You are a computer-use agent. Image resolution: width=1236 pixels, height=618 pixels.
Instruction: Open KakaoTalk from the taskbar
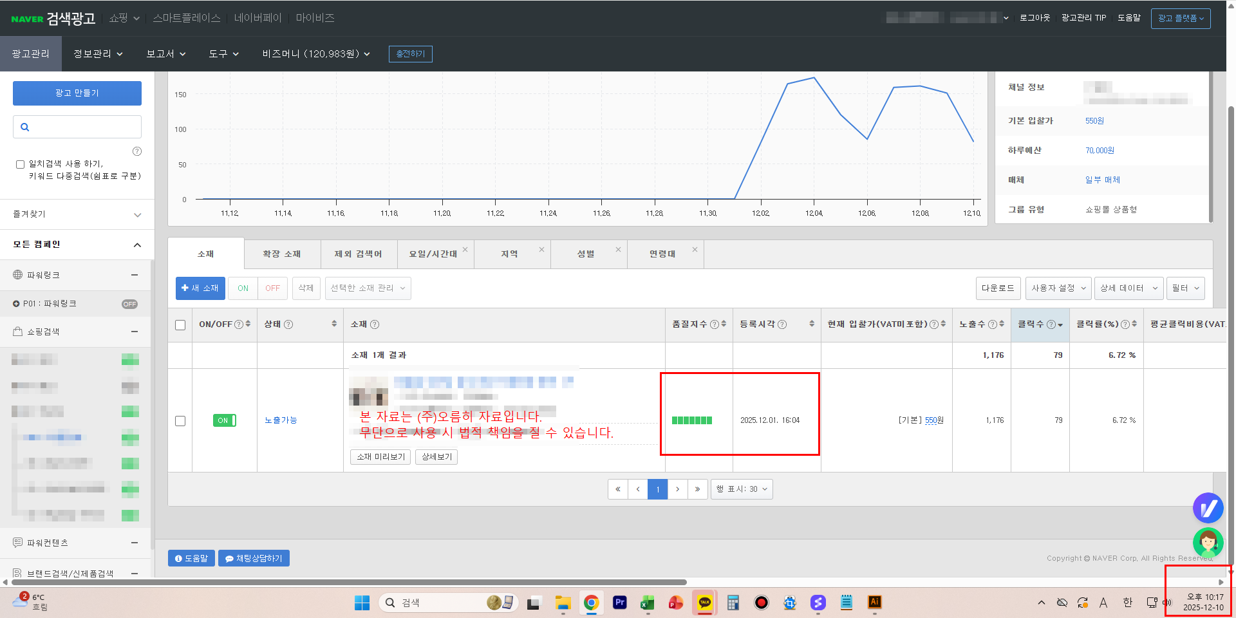(705, 603)
